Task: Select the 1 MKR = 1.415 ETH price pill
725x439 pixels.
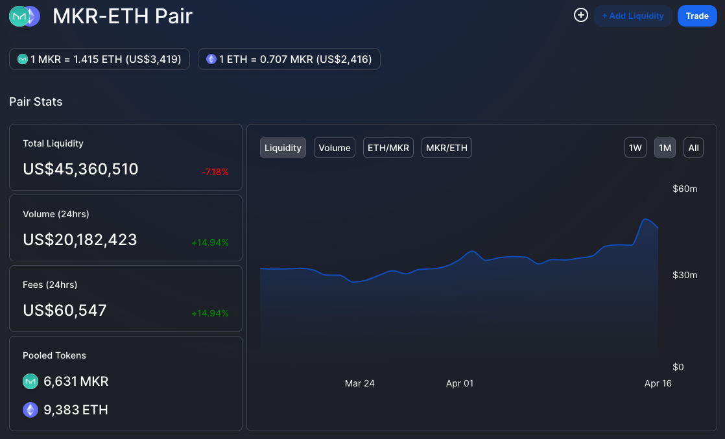Action: pyautogui.click(x=99, y=59)
